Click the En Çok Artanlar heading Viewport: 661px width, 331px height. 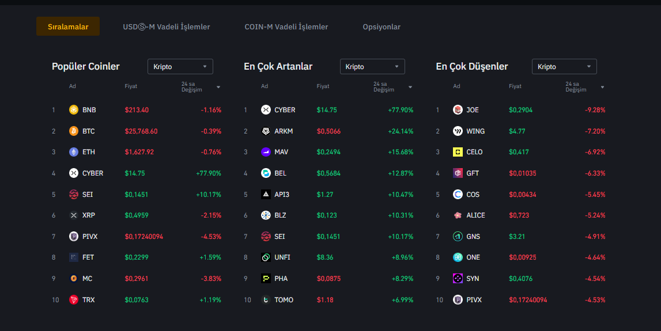[x=278, y=67]
